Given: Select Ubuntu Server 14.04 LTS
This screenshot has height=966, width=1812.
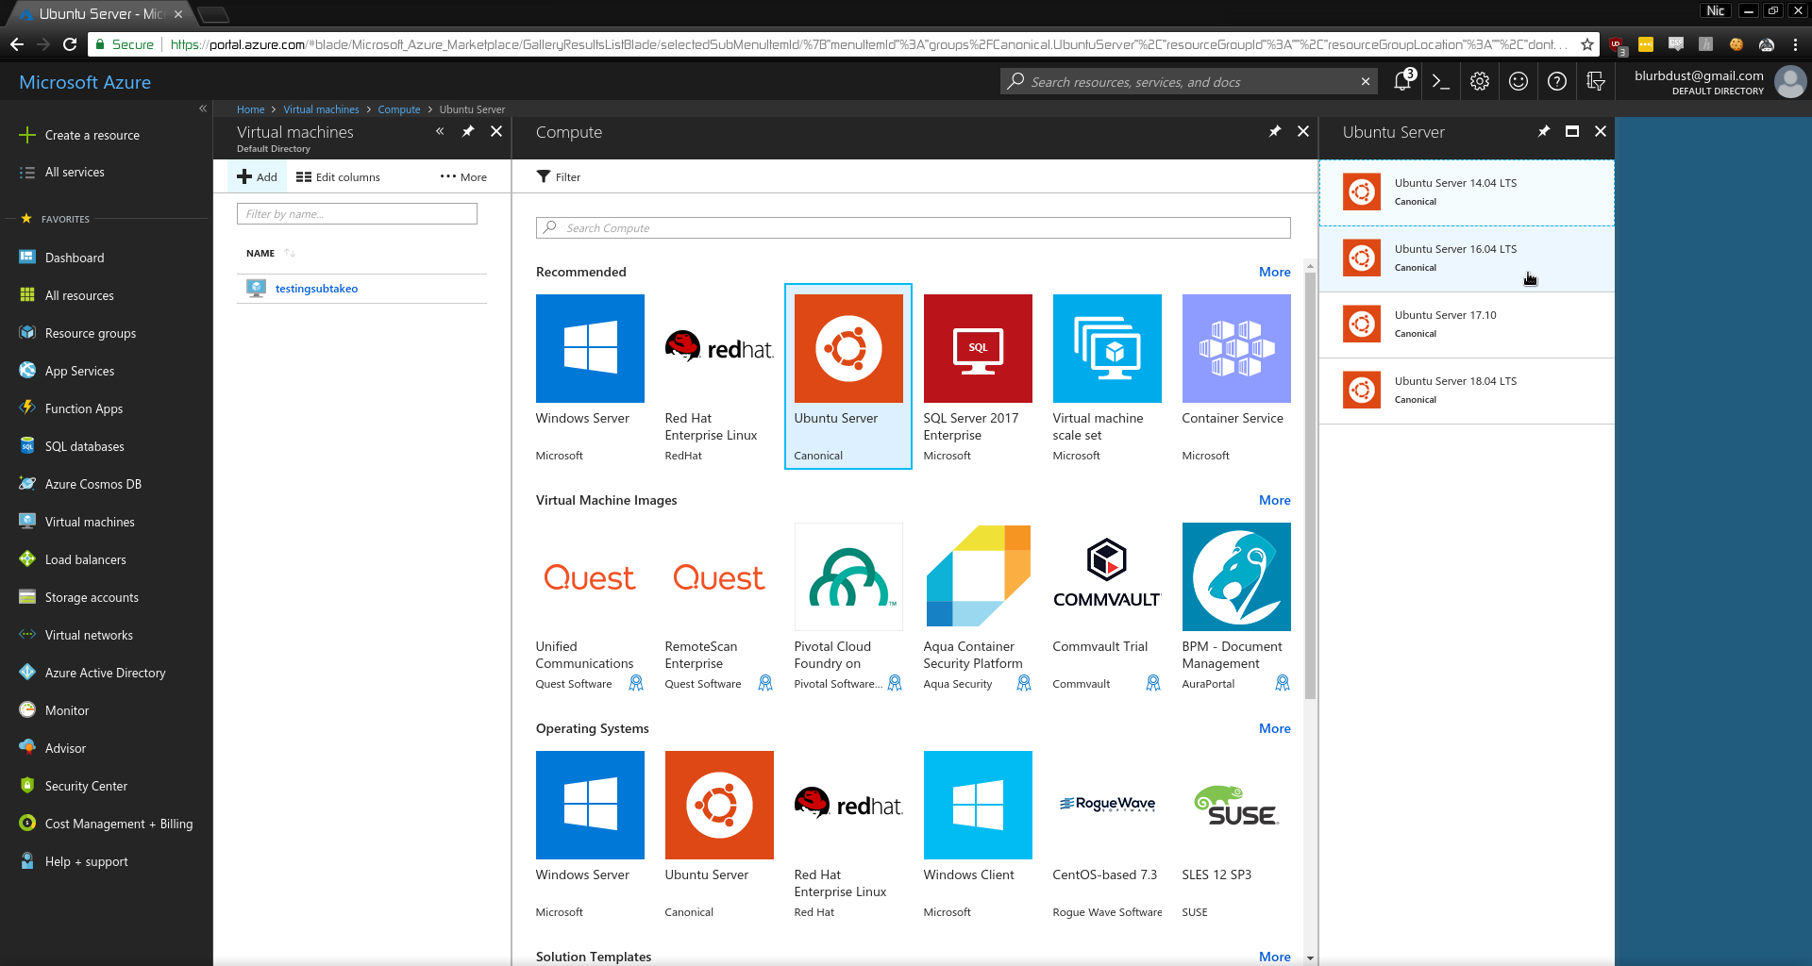Looking at the screenshot, I should [1467, 192].
